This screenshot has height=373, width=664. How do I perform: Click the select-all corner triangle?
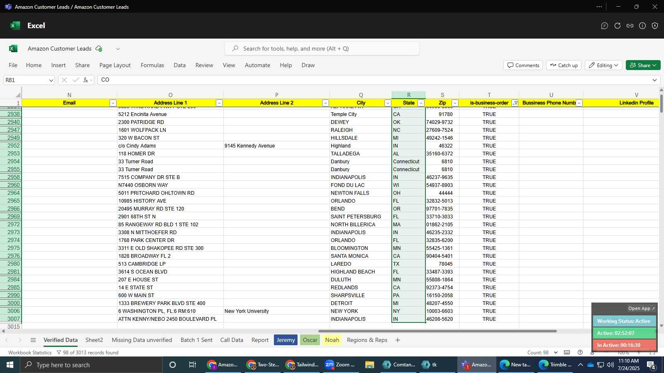[x=18, y=95]
